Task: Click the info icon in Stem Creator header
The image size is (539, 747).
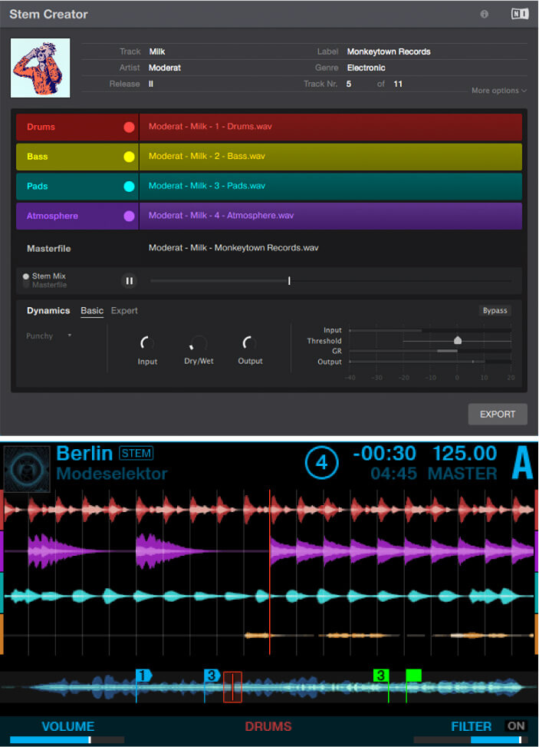Action: coord(485,15)
